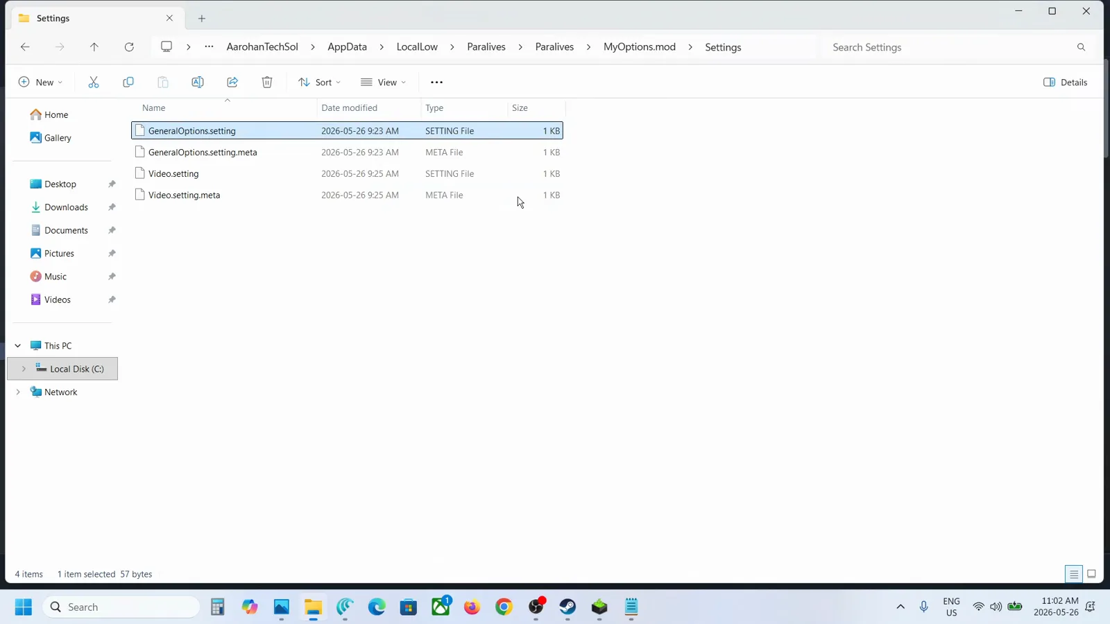Open Firefox from the taskbar
Image resolution: width=1110 pixels, height=624 pixels.
click(x=472, y=607)
